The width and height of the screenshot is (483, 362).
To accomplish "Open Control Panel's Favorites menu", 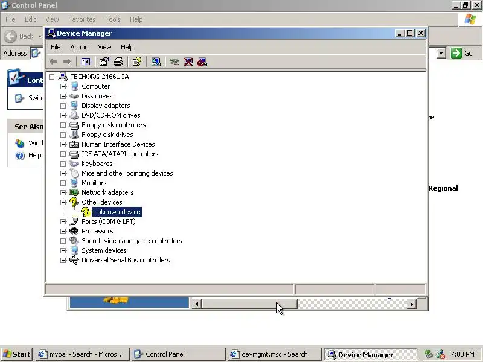I will pos(82,19).
